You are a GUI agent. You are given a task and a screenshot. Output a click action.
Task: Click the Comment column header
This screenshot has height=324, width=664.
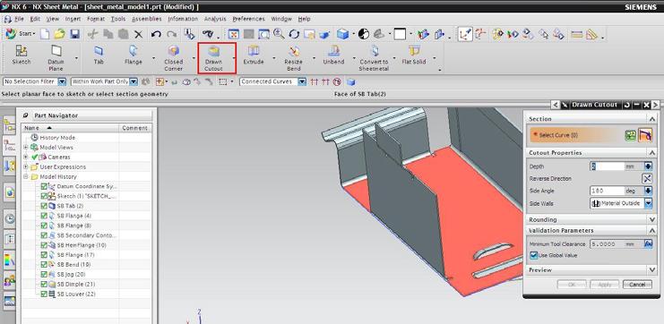coord(134,128)
